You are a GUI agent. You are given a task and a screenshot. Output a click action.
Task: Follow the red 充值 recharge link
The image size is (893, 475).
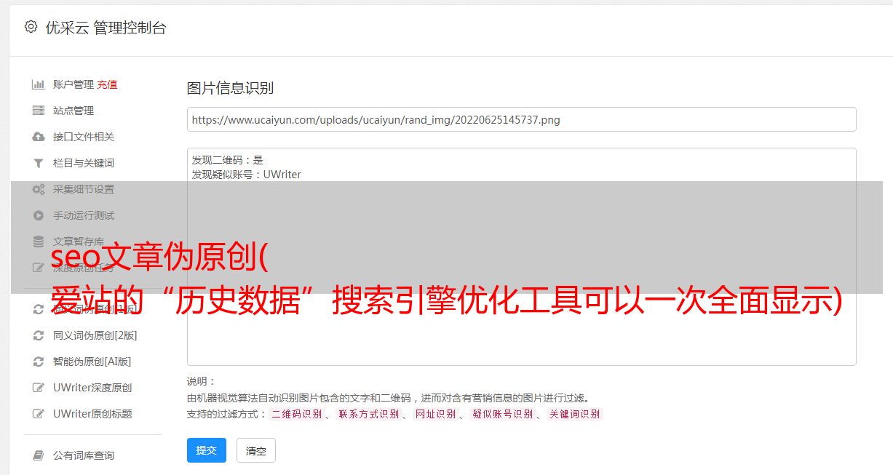coord(107,84)
